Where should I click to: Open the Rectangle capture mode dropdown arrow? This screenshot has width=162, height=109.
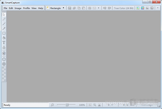[63, 8]
